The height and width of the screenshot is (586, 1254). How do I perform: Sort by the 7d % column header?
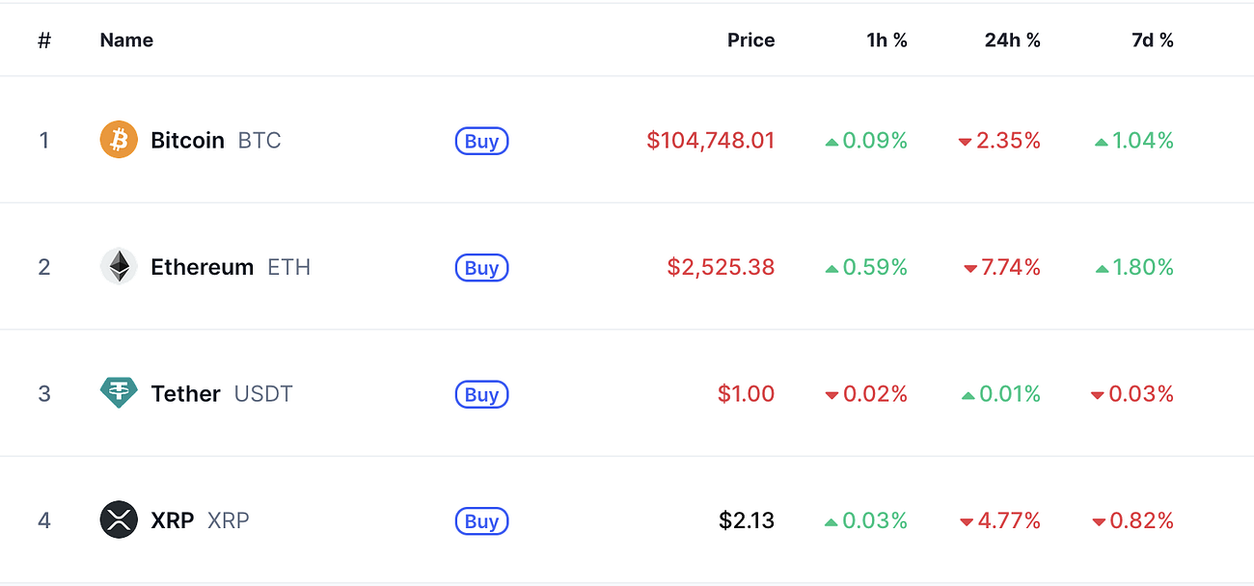[x=1152, y=40]
